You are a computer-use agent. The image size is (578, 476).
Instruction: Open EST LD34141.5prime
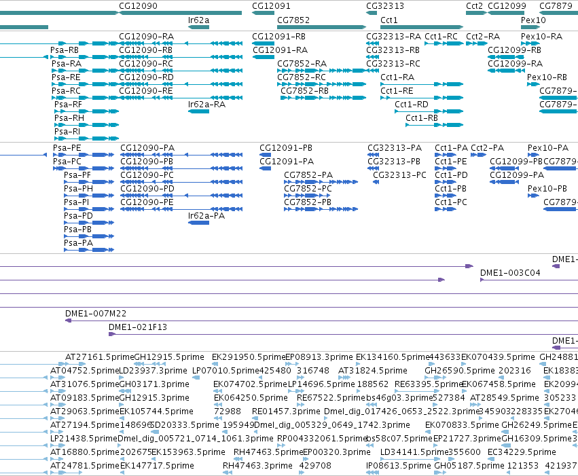414,453
